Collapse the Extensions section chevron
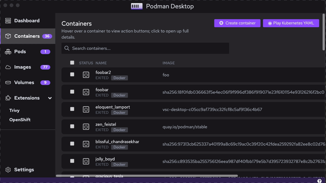This screenshot has width=326, height=183. pyautogui.click(x=50, y=98)
